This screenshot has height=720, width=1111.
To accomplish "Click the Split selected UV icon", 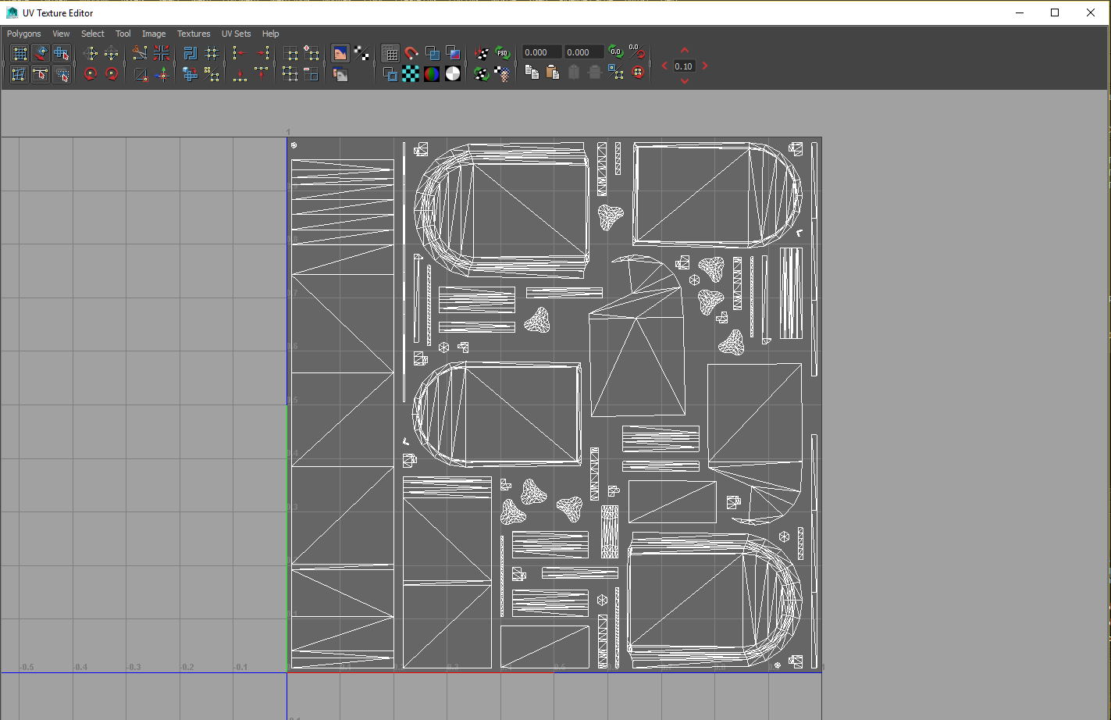I will [140, 74].
